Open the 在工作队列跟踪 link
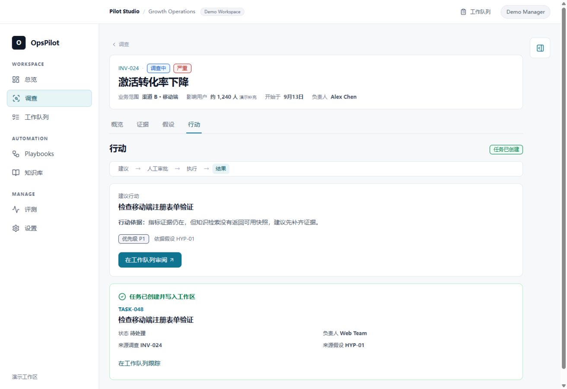Image resolution: width=567 pixels, height=389 pixels. [139, 363]
